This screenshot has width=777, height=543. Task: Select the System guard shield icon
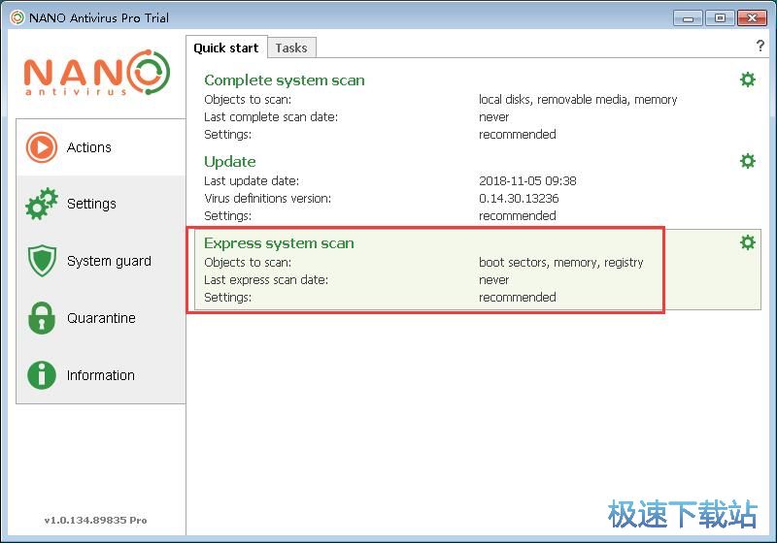[42, 261]
